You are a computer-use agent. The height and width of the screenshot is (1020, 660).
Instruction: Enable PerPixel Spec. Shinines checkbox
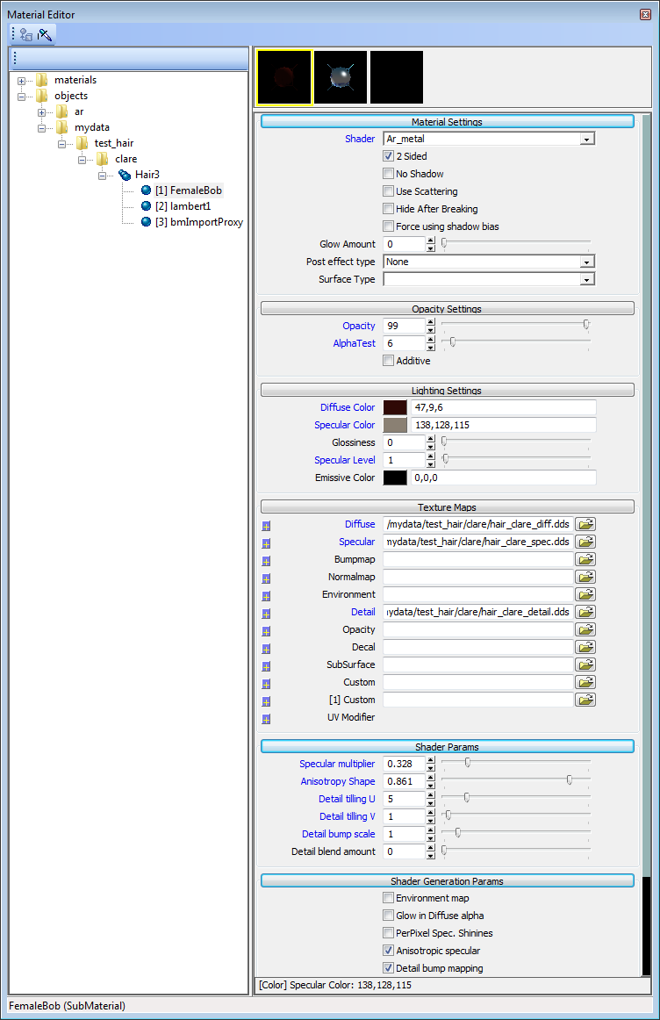click(388, 933)
